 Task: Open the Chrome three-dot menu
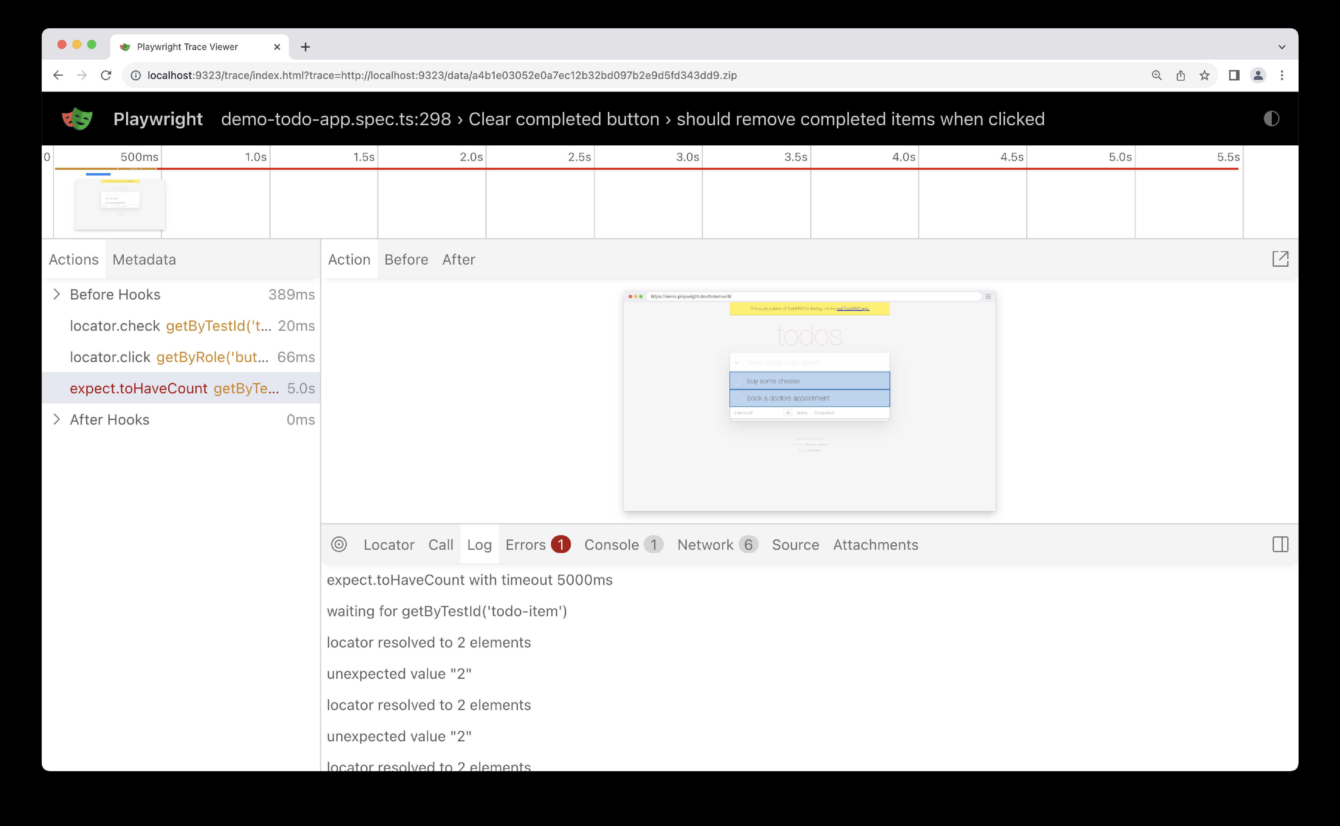pyautogui.click(x=1282, y=75)
